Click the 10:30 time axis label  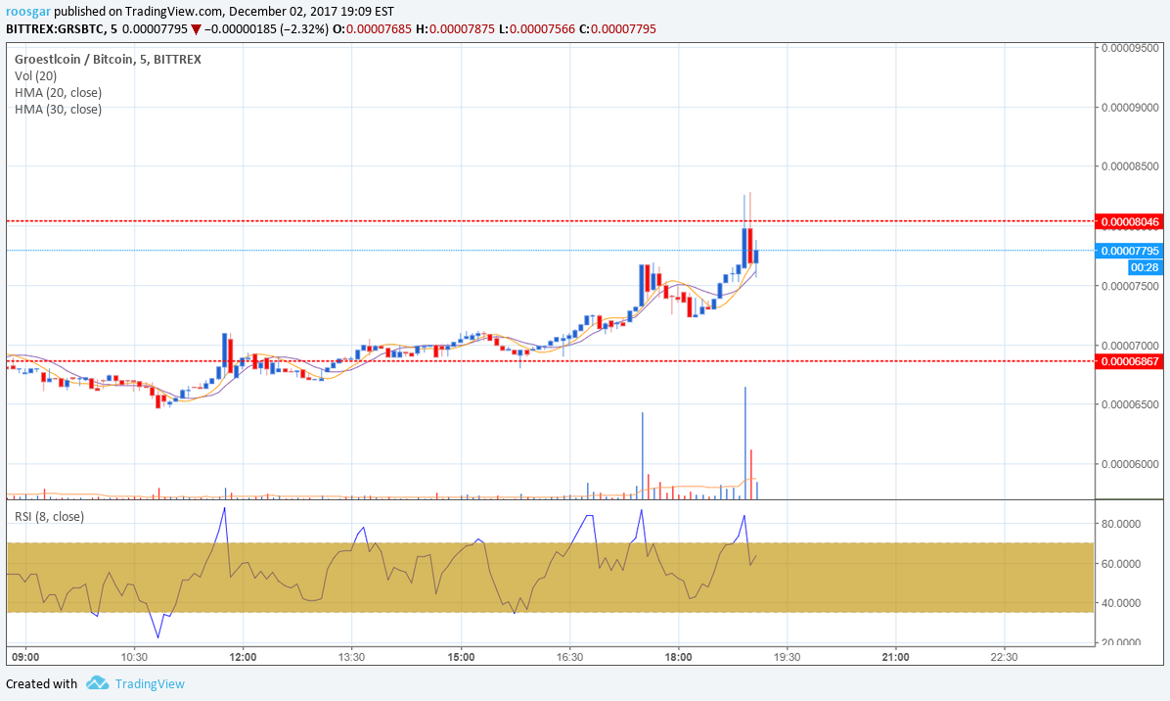click(134, 657)
